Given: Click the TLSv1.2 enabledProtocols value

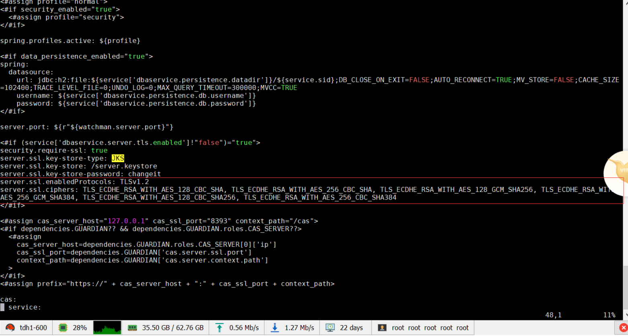Looking at the screenshot, I should point(134,182).
